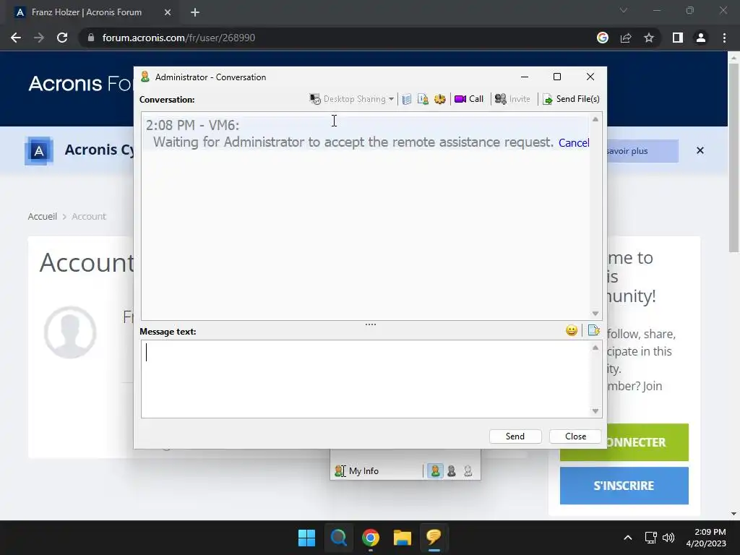Click the en savoir plus banner button
The width and height of the screenshot is (740, 555).
click(x=642, y=151)
